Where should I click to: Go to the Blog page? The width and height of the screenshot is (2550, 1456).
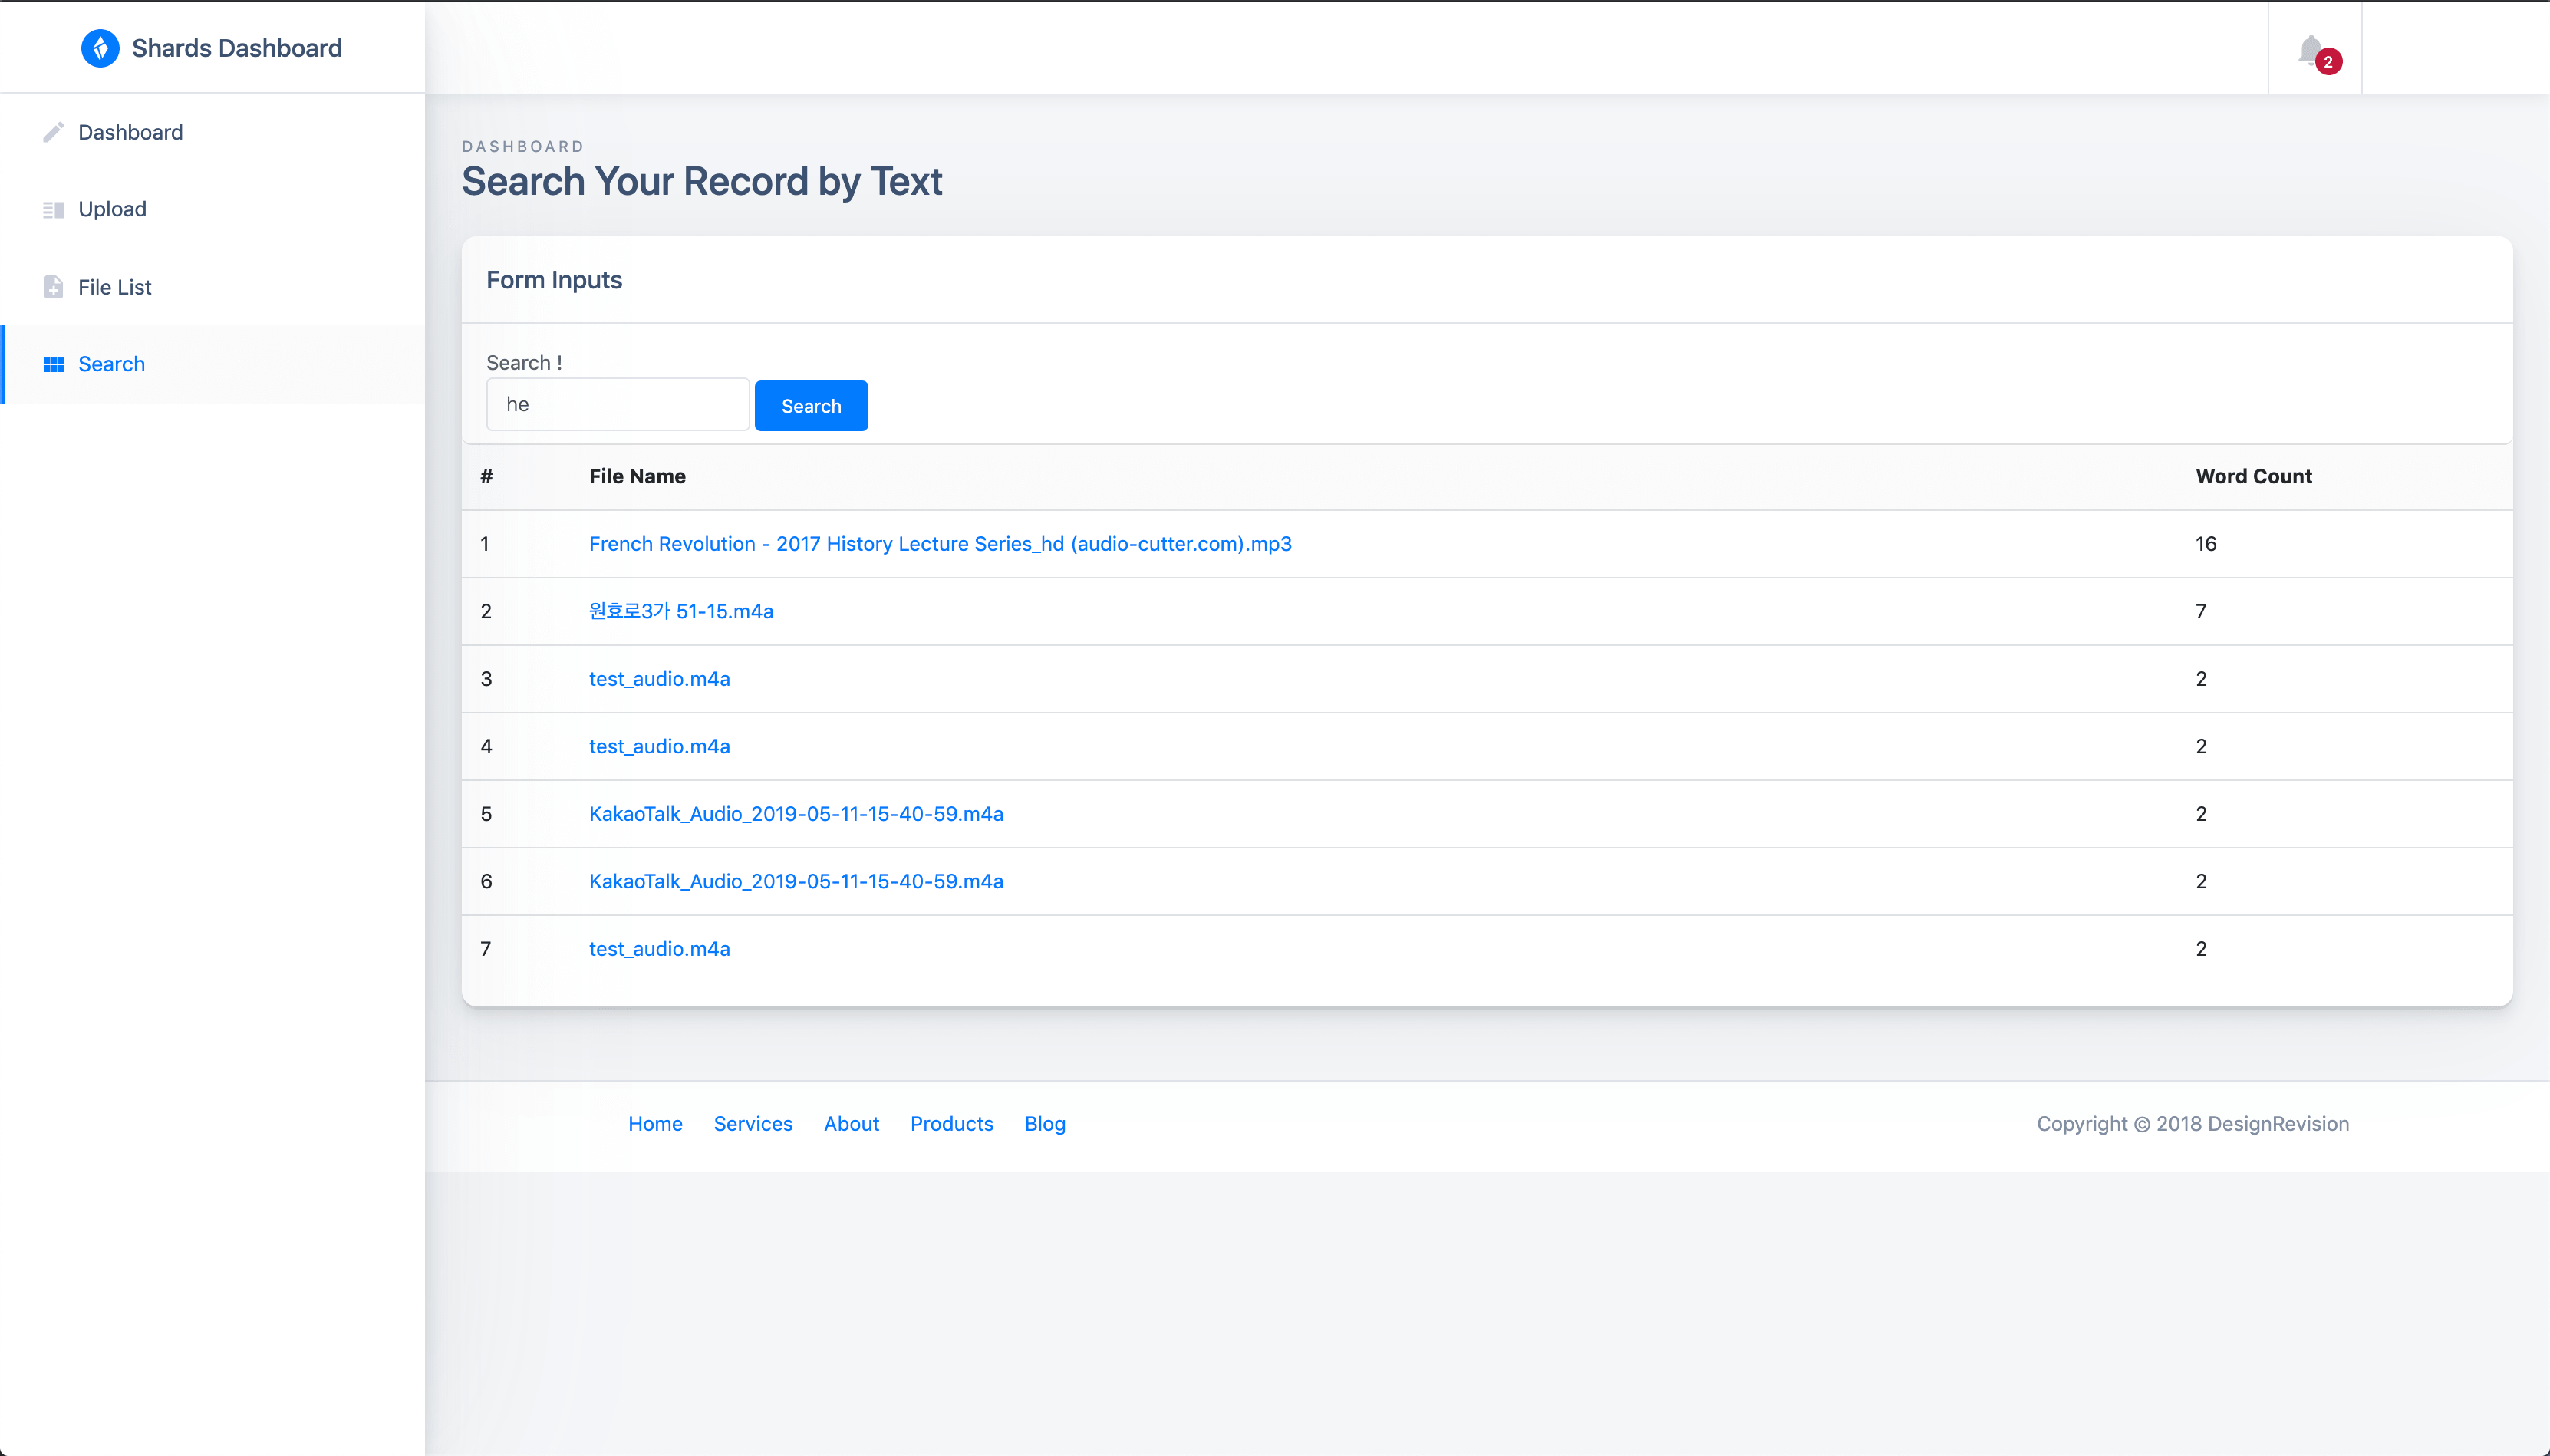1044,1123
